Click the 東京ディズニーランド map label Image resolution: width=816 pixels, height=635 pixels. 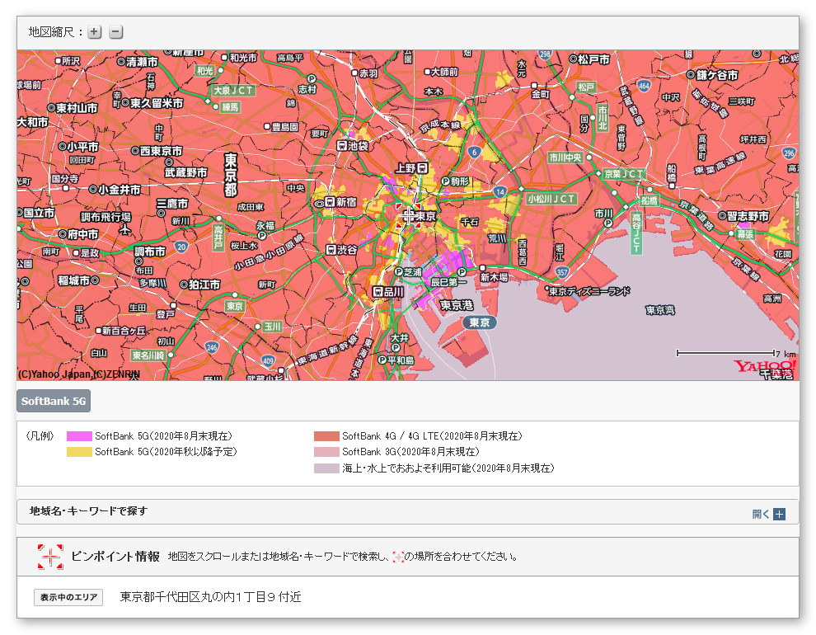[x=590, y=291]
